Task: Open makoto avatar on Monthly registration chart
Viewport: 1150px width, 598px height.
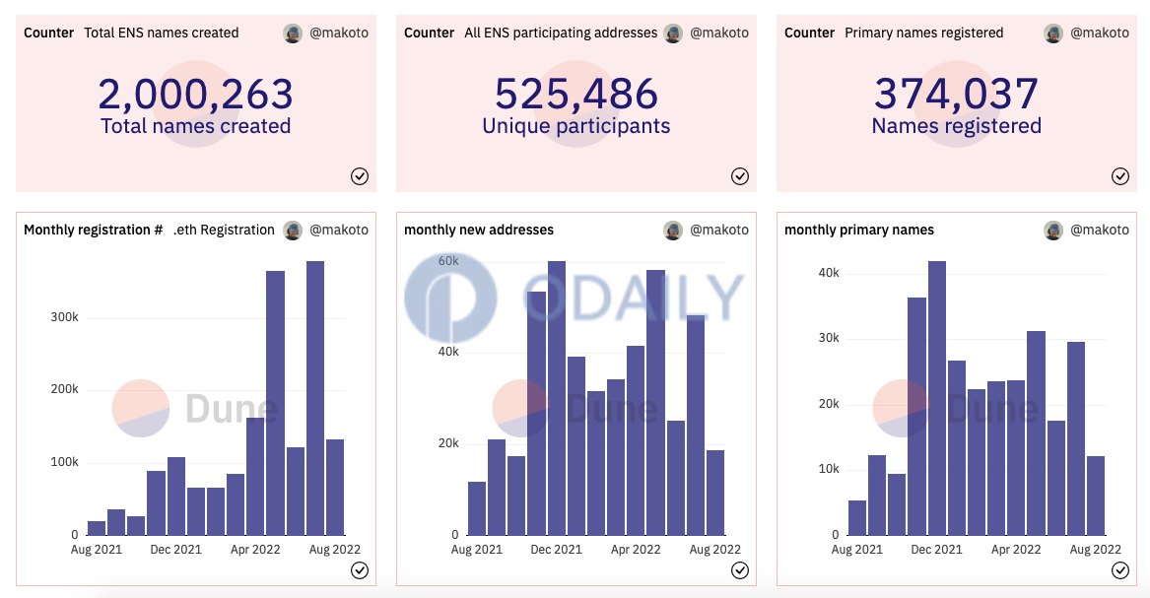Action: [293, 231]
